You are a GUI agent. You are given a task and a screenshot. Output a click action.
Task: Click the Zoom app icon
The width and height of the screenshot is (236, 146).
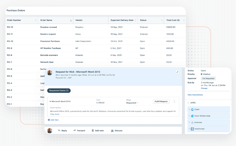192,109
